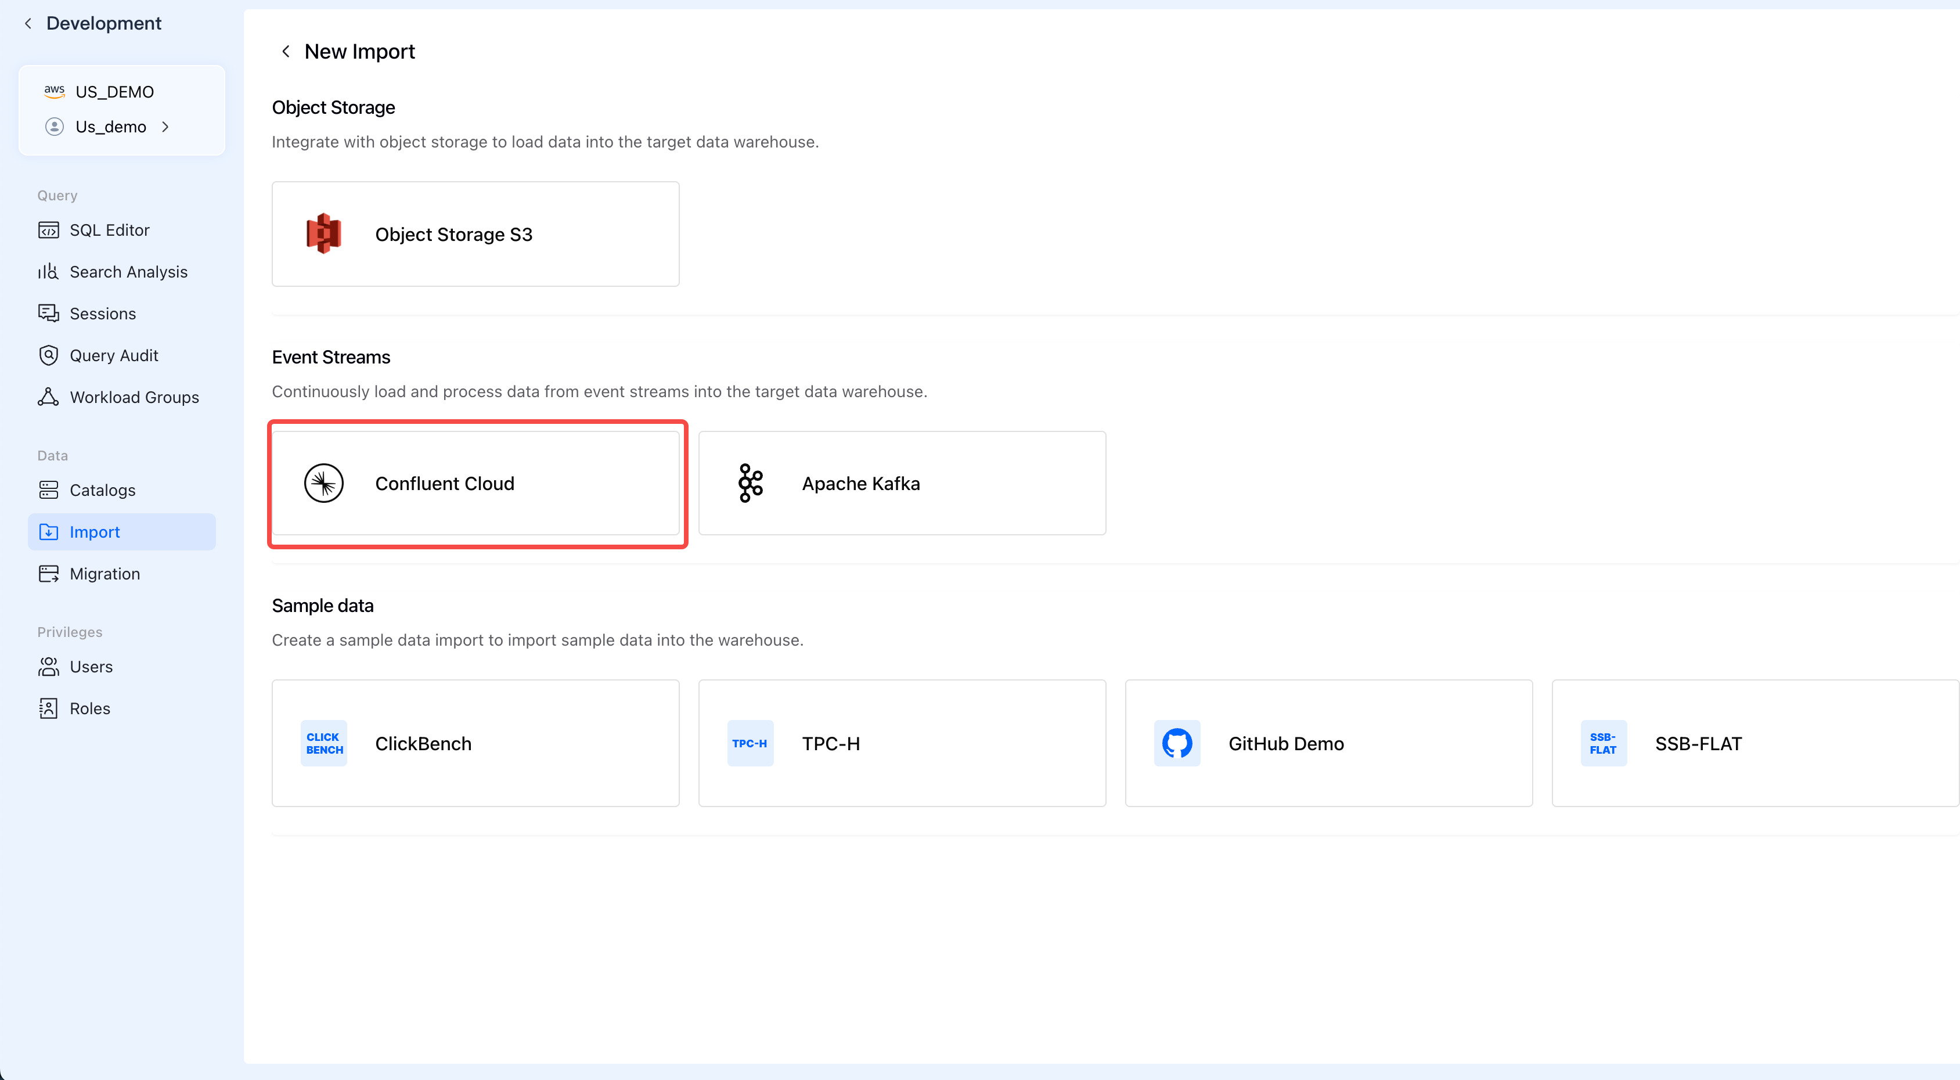This screenshot has width=1960, height=1080.
Task: Click the Catalogs database icon
Action: (x=49, y=490)
